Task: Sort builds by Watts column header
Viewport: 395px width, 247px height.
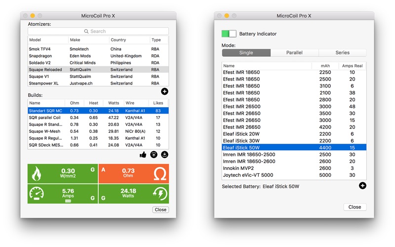Action: pyautogui.click(x=114, y=103)
